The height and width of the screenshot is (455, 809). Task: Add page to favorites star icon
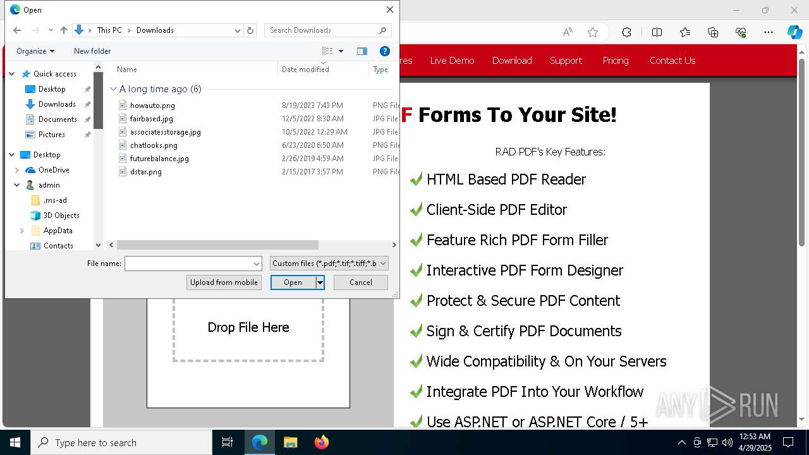[x=593, y=32]
